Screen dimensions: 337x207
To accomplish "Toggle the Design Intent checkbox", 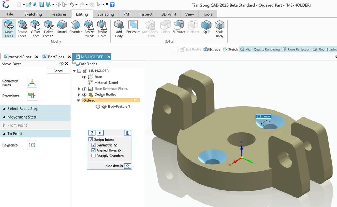I will pos(91,140).
